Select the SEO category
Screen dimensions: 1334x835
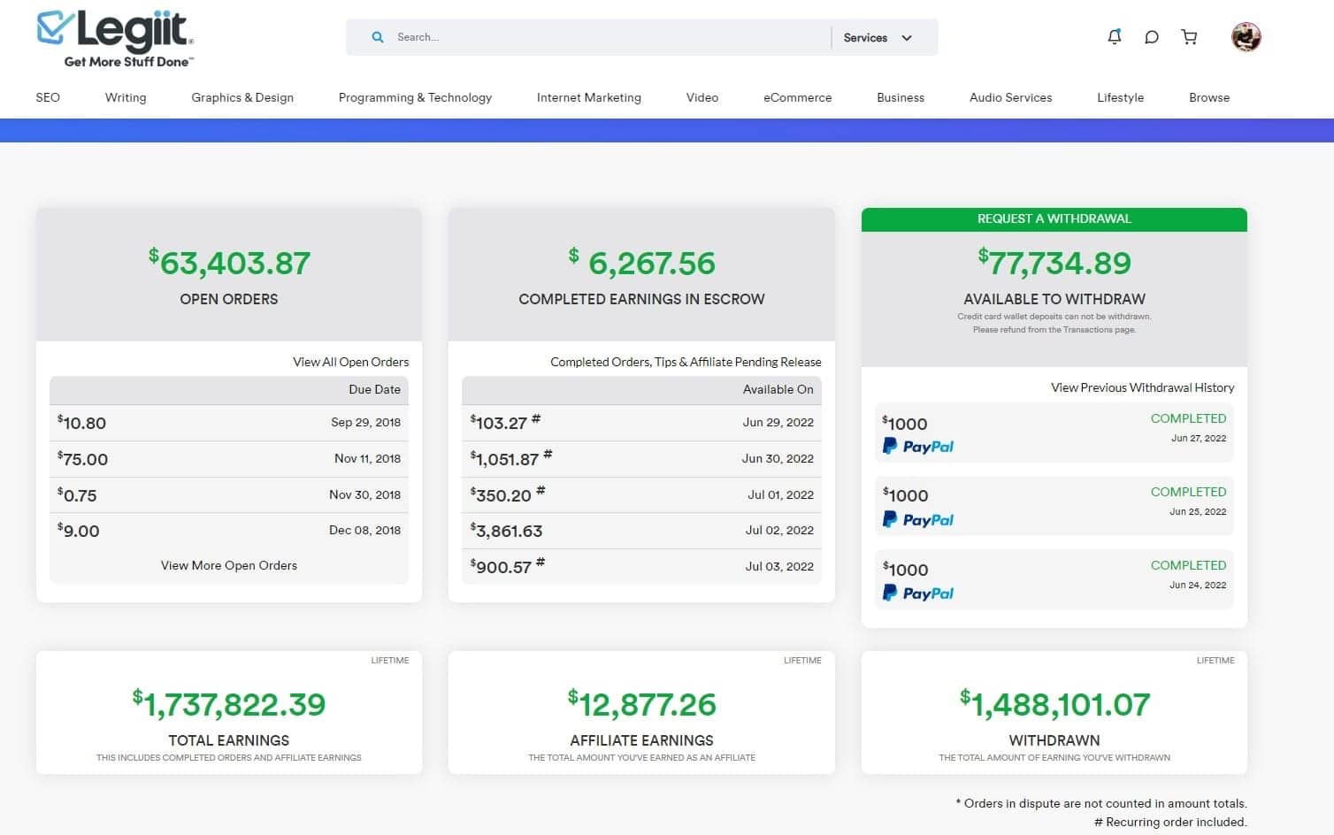tap(48, 97)
